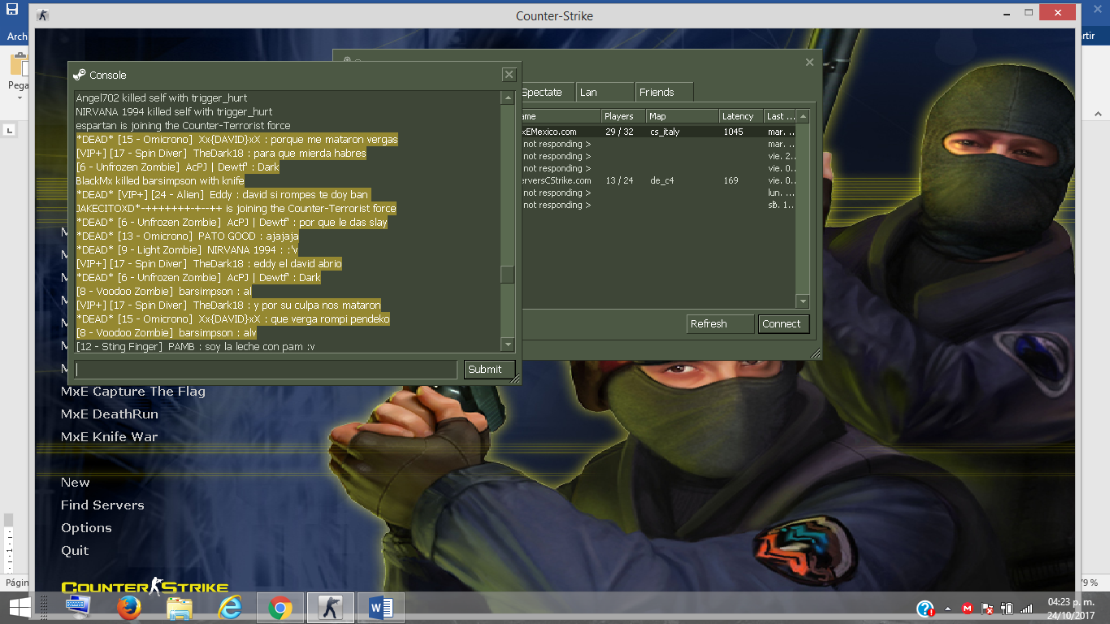Choose Quit from main menu
The width and height of the screenshot is (1110, 624).
[75, 551]
